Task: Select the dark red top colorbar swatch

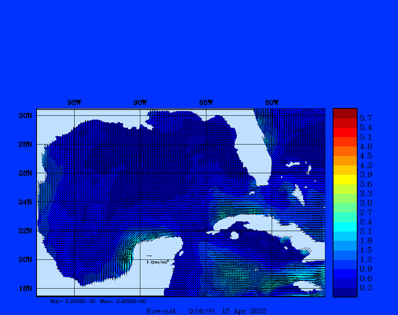Action: (x=345, y=113)
